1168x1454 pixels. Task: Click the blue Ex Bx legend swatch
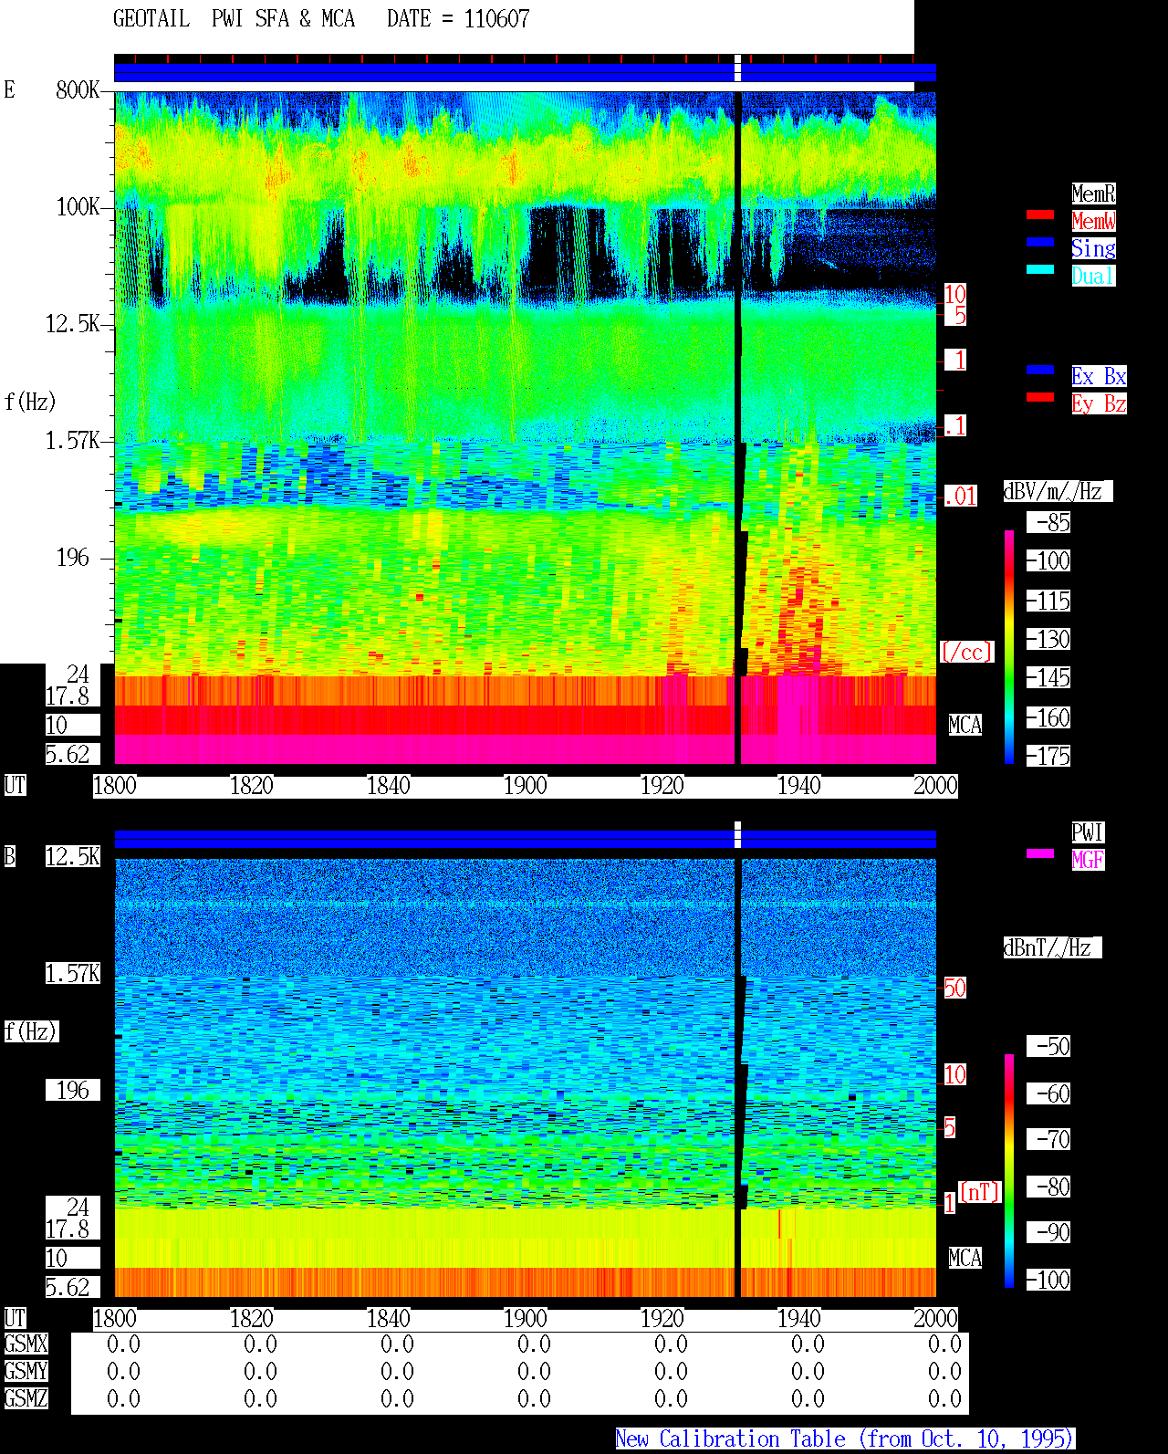[1040, 370]
